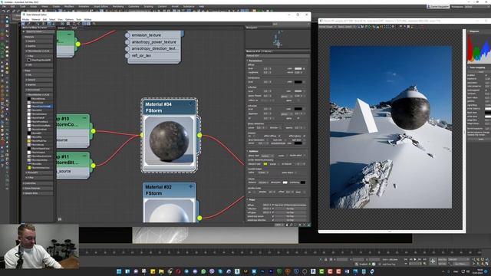Click the large plus Set Key button
Image resolution: width=491 pixels, height=276 pixels.
point(433,261)
